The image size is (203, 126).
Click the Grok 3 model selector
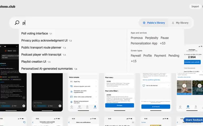11,51
